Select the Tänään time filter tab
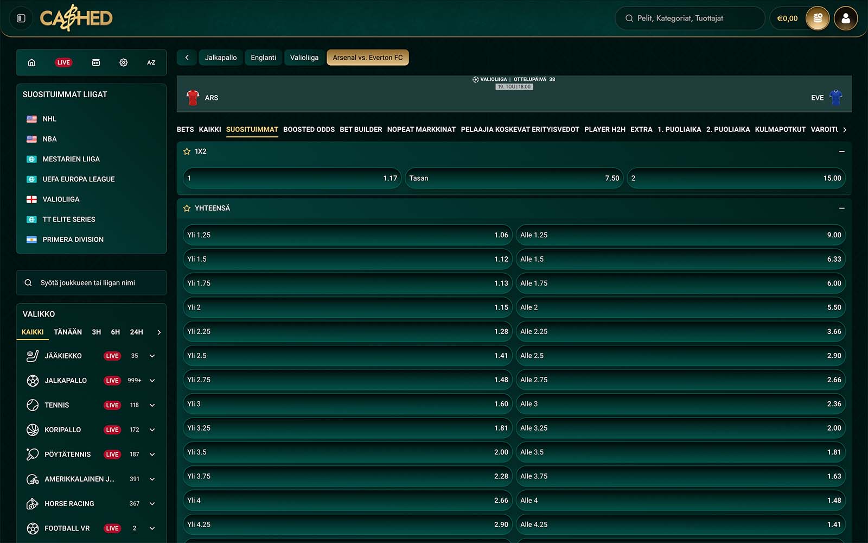This screenshot has width=868, height=543. point(68,332)
